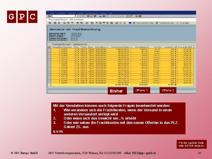Click the yellow Exit icon
The height and width of the screenshot is (159, 212).
(x=92, y=16)
